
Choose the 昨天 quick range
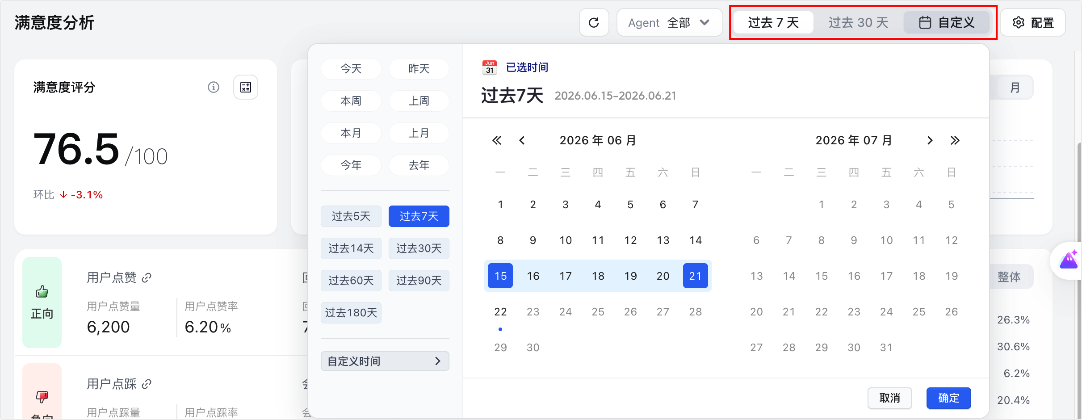tap(419, 69)
